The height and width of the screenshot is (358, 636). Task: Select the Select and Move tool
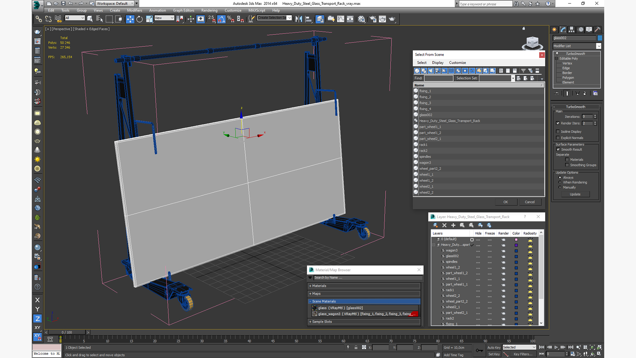(130, 19)
